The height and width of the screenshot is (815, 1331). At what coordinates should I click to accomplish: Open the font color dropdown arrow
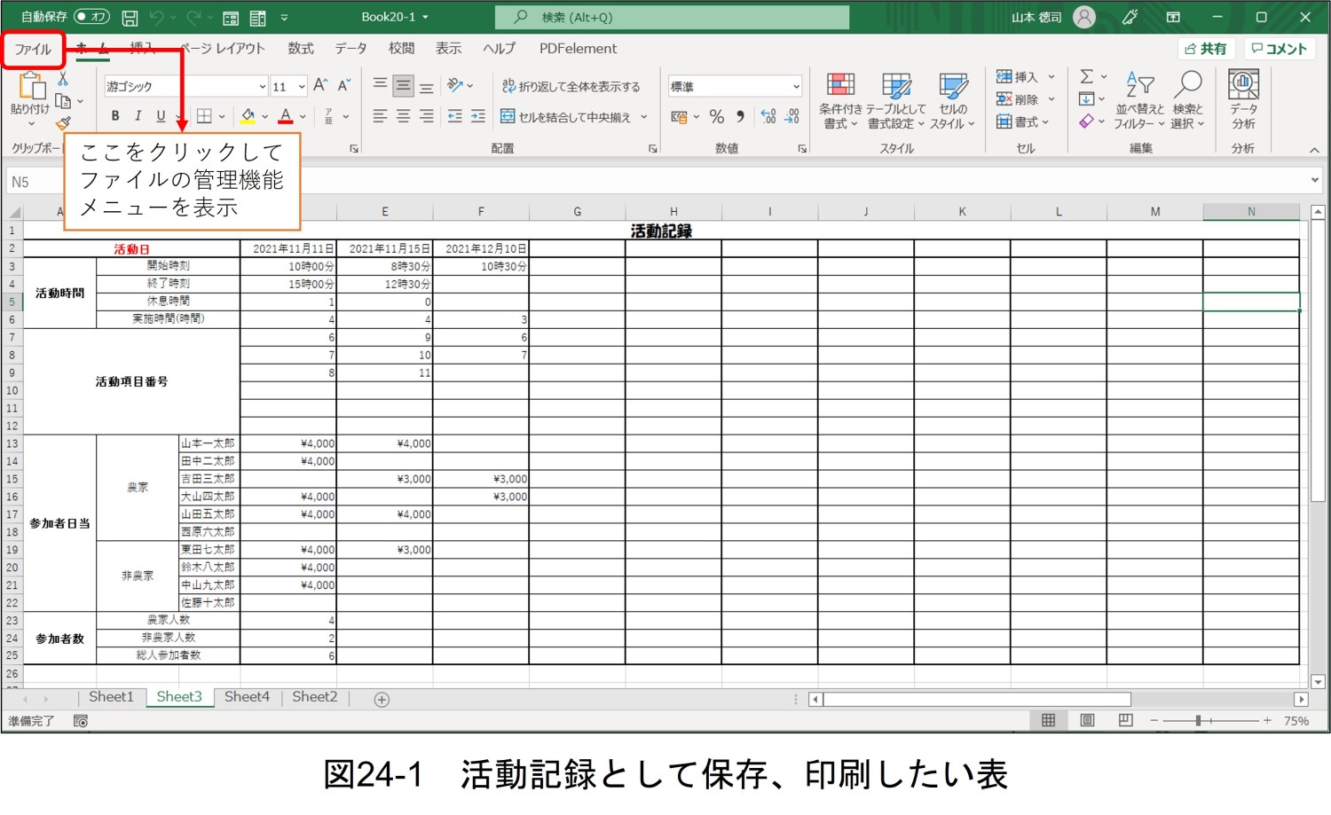click(303, 116)
